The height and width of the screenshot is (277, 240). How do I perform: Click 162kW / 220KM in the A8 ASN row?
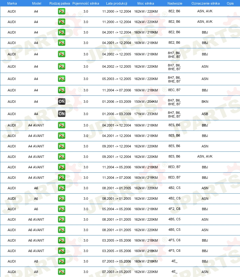click(146, 272)
